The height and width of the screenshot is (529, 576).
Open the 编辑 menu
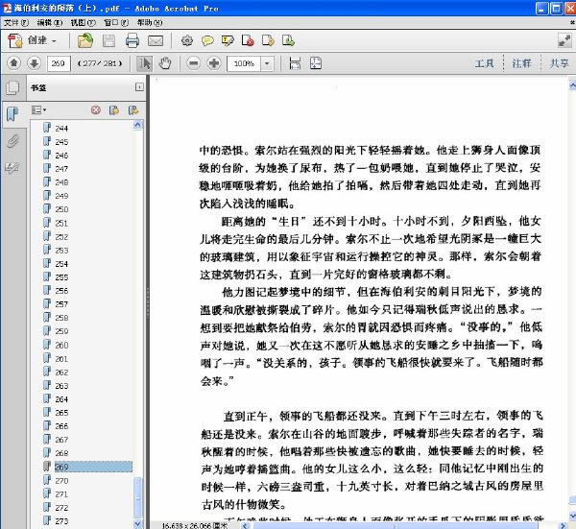click(50, 23)
